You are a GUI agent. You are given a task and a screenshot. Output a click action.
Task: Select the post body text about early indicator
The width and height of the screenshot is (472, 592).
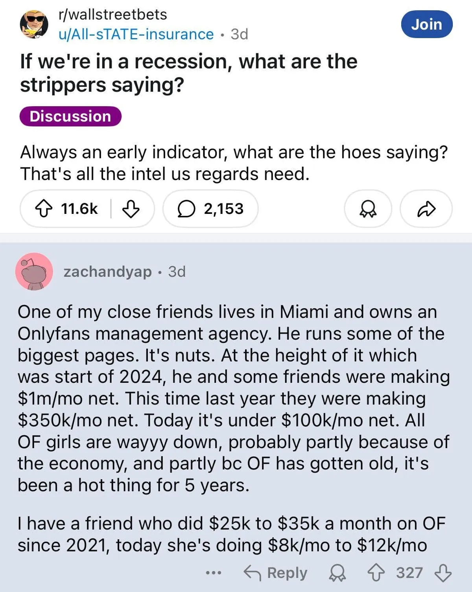click(234, 163)
